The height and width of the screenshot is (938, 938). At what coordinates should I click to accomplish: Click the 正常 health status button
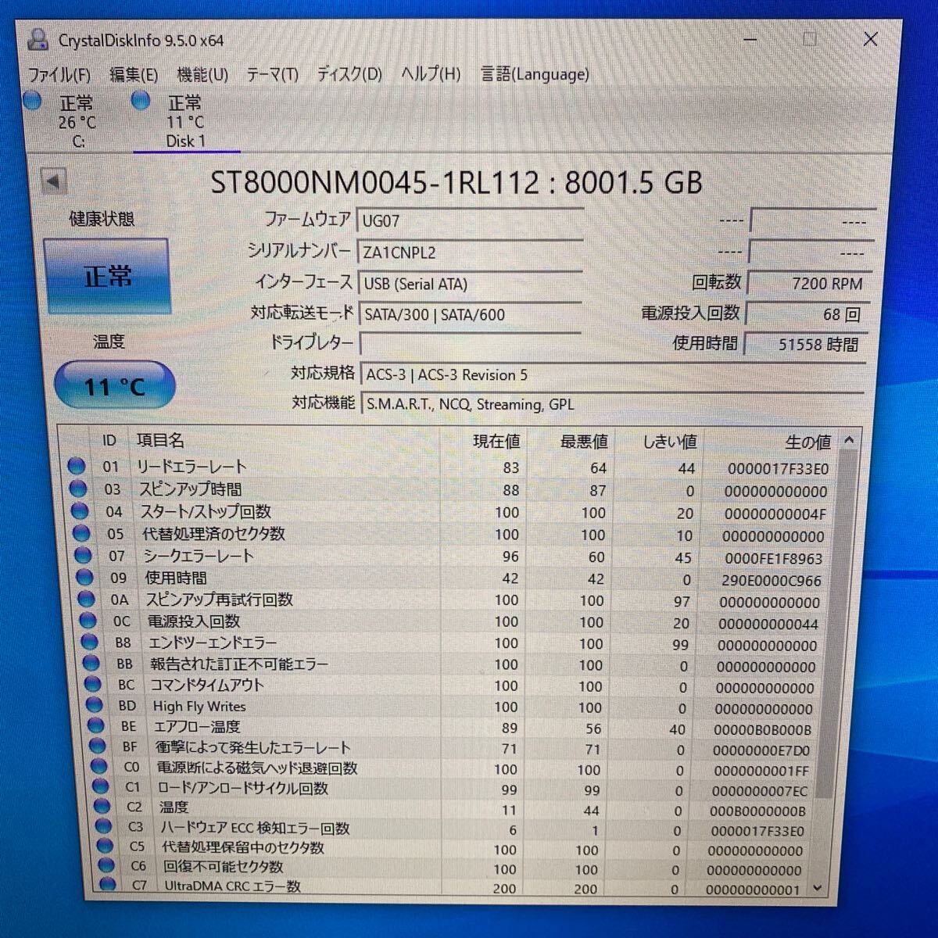point(107,276)
